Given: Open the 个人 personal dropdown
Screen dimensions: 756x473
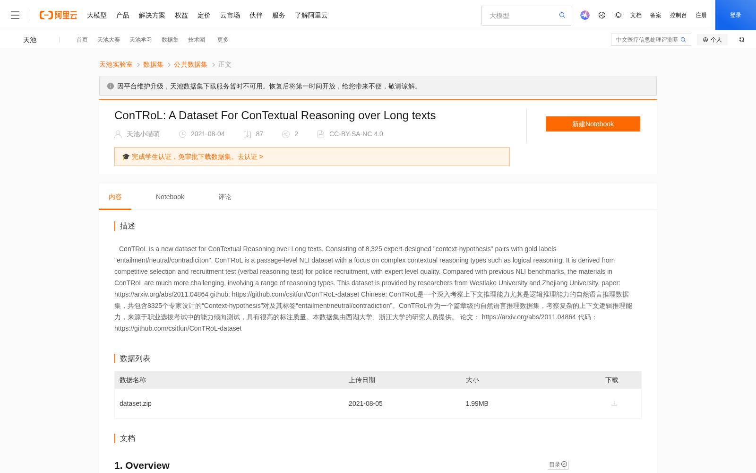Looking at the screenshot, I should [712, 40].
